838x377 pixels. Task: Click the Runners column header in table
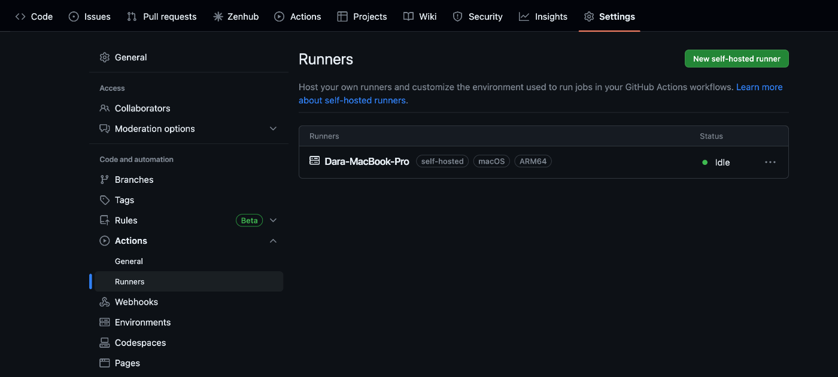324,136
